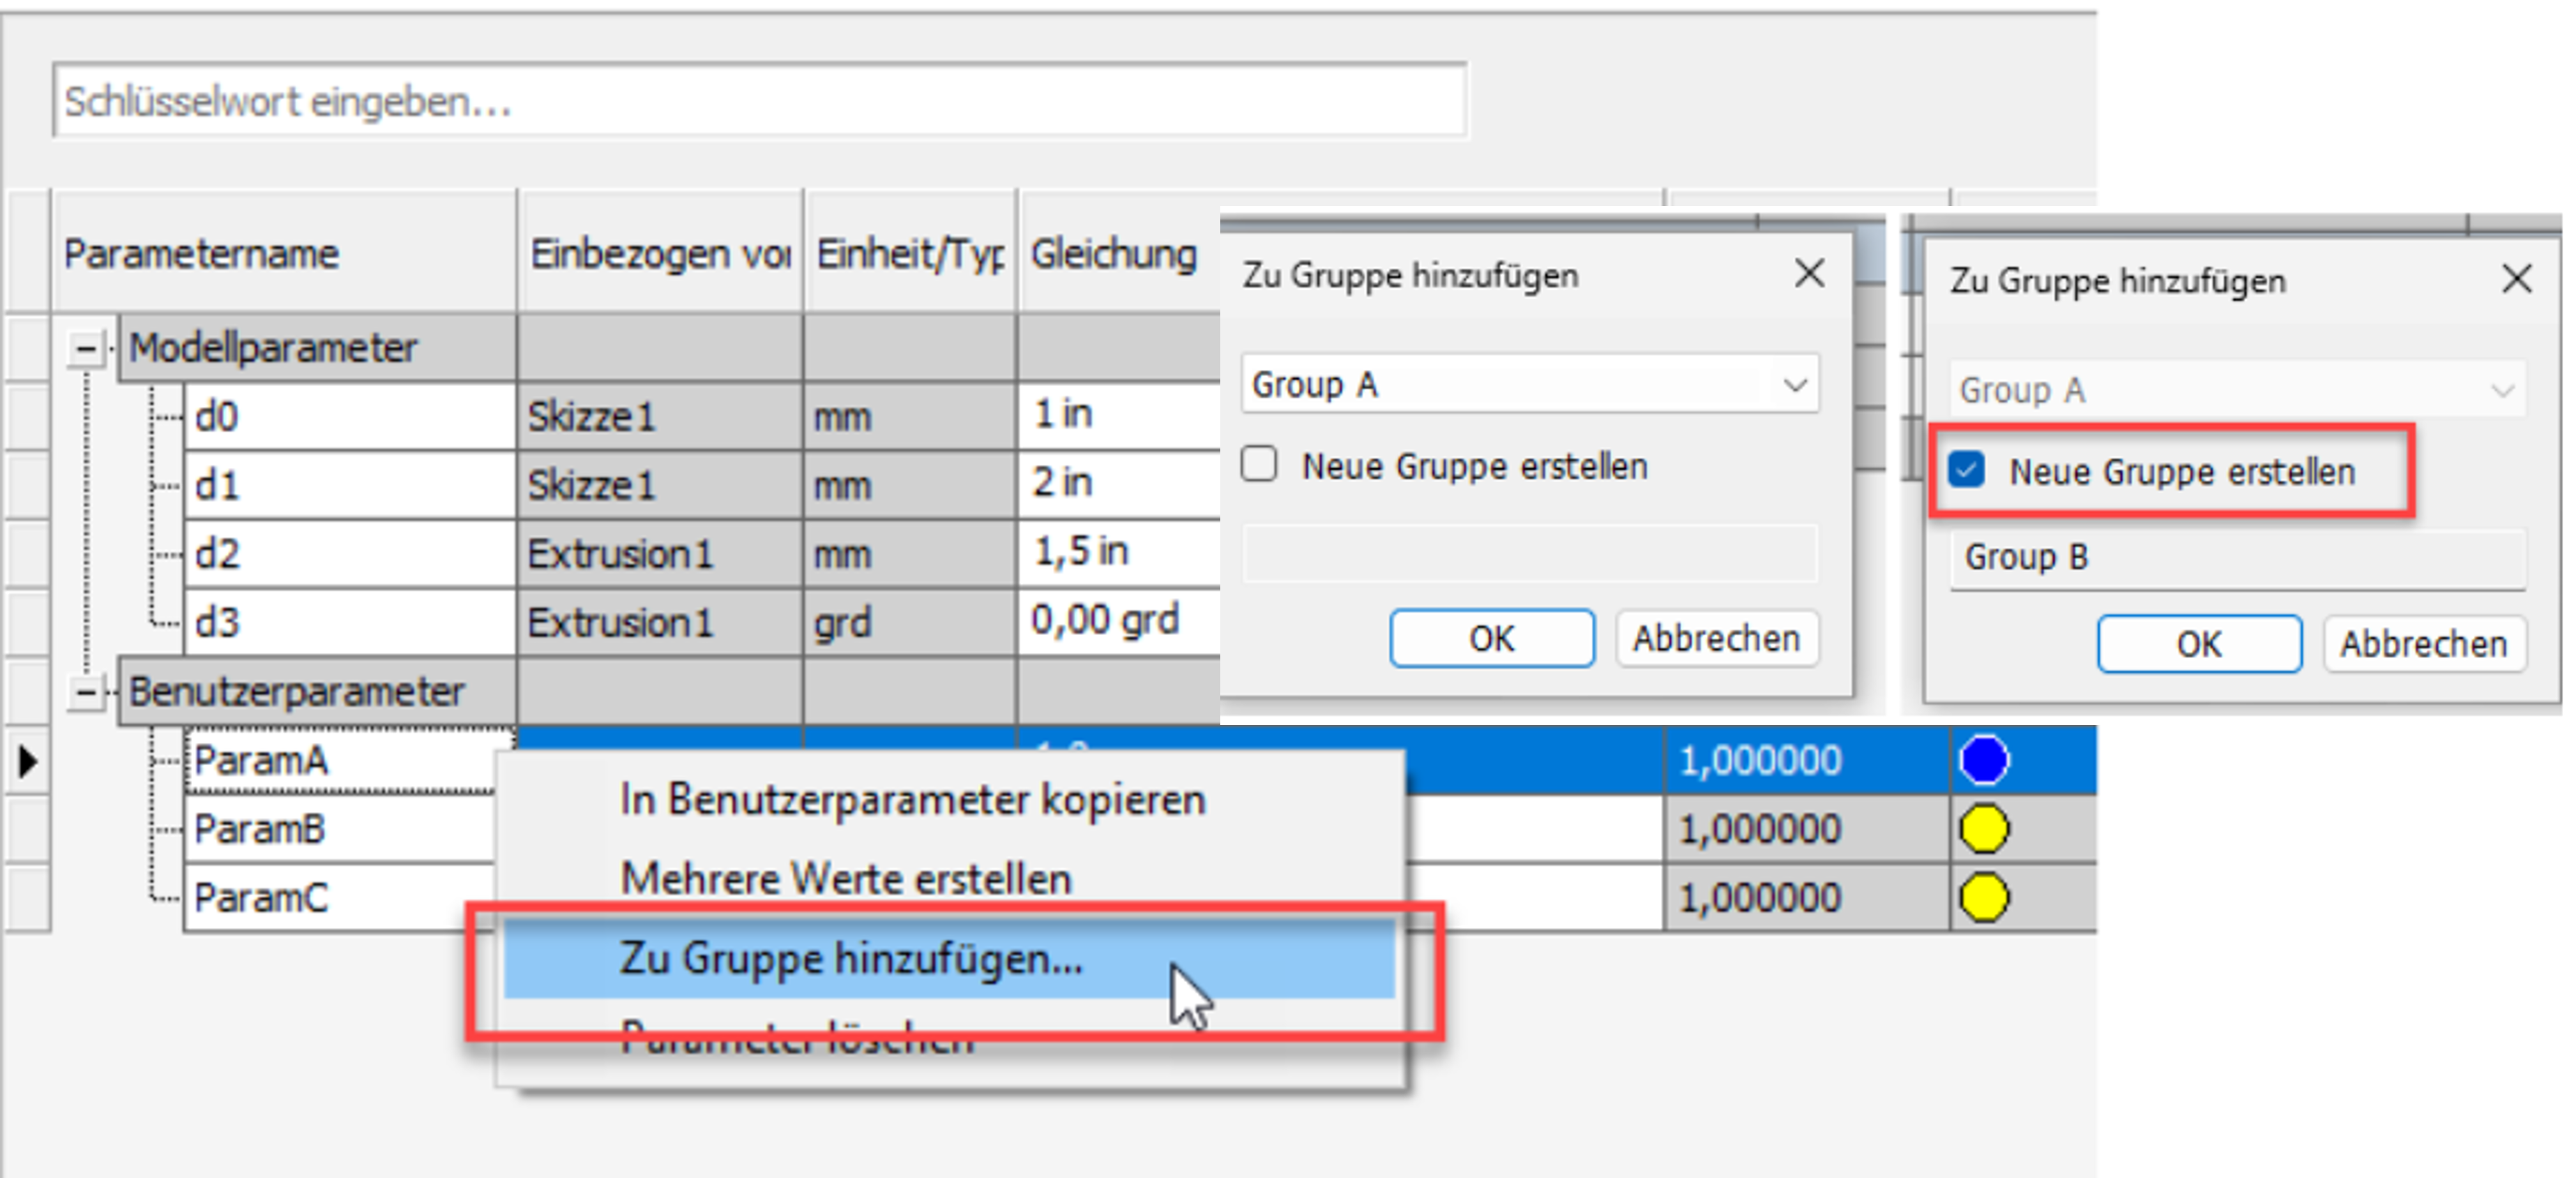Click the blue status circle of ParamA
Viewport: 2576px width, 1178px height.
(1985, 761)
